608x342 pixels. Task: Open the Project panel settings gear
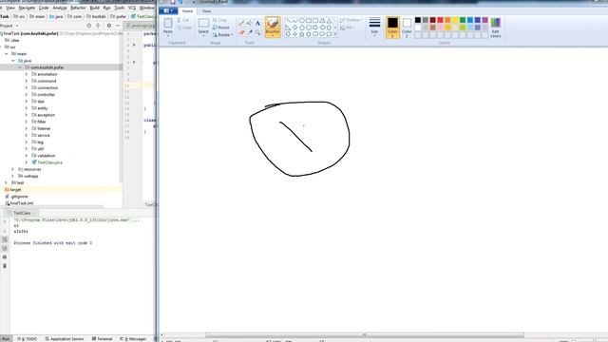coord(109,26)
